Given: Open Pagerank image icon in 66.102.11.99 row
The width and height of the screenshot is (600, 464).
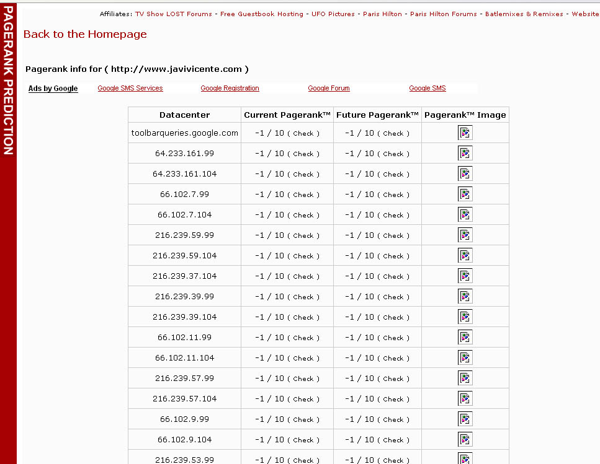Looking at the screenshot, I should click(465, 337).
